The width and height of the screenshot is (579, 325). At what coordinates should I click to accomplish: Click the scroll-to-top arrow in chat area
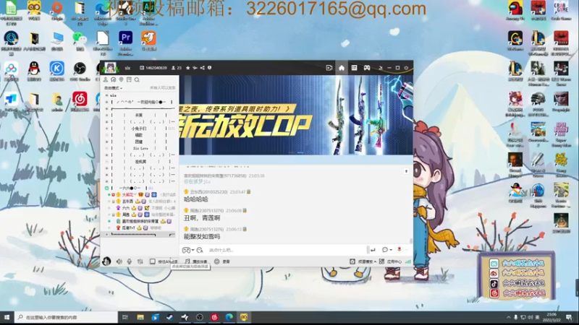[x=406, y=171]
